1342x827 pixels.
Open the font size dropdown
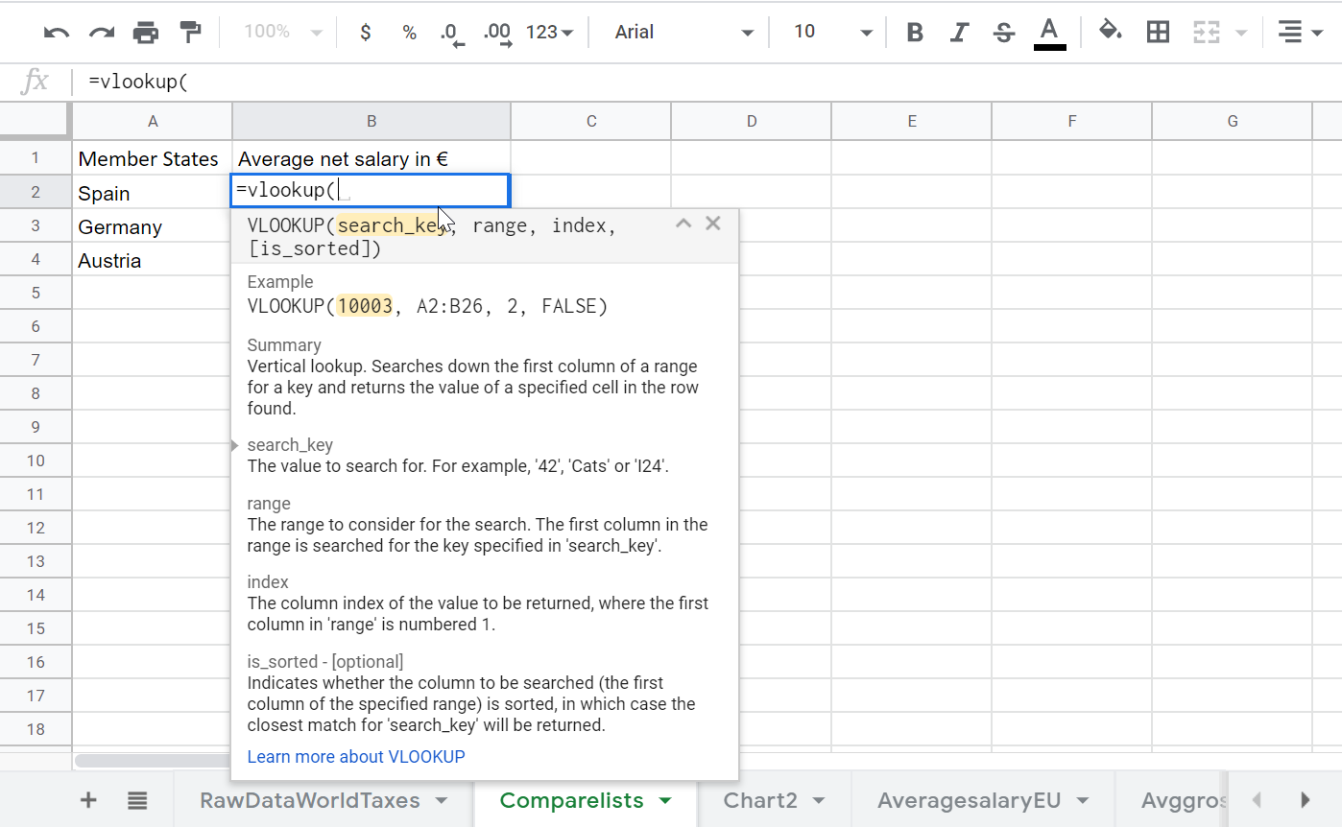coord(827,31)
